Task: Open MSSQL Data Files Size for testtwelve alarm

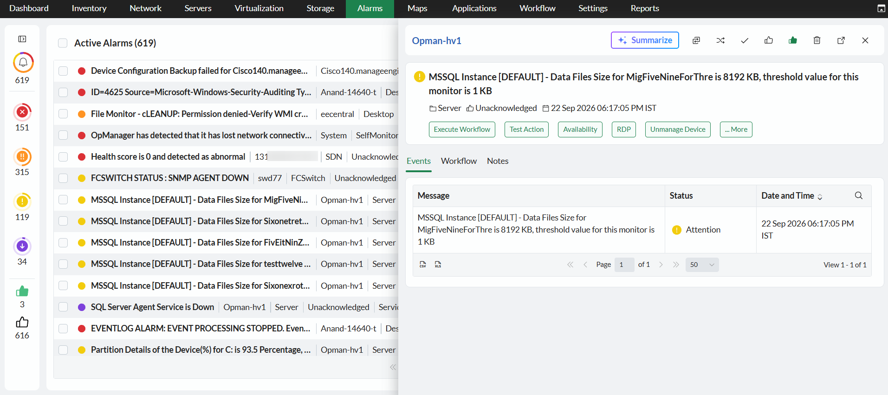Action: pyautogui.click(x=201, y=264)
